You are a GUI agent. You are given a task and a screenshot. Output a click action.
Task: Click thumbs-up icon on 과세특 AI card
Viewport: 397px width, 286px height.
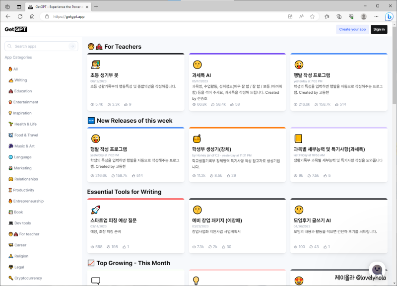(x=232, y=104)
